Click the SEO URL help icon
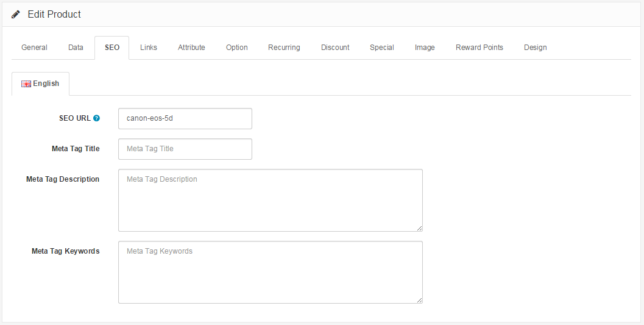This screenshot has height=325, width=644. (x=96, y=118)
